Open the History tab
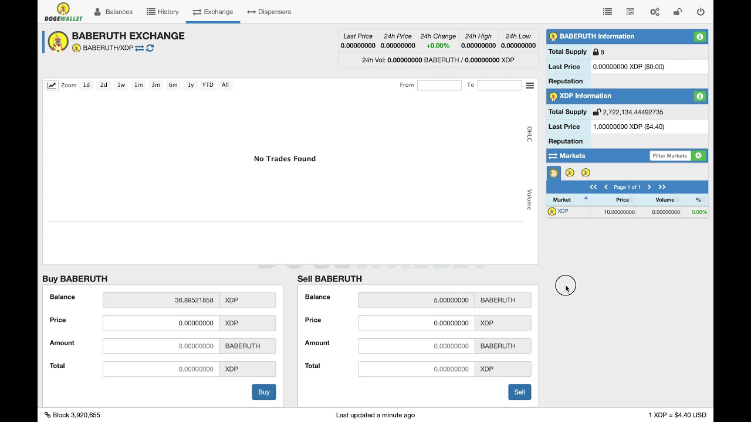751x422 pixels. coord(163,12)
